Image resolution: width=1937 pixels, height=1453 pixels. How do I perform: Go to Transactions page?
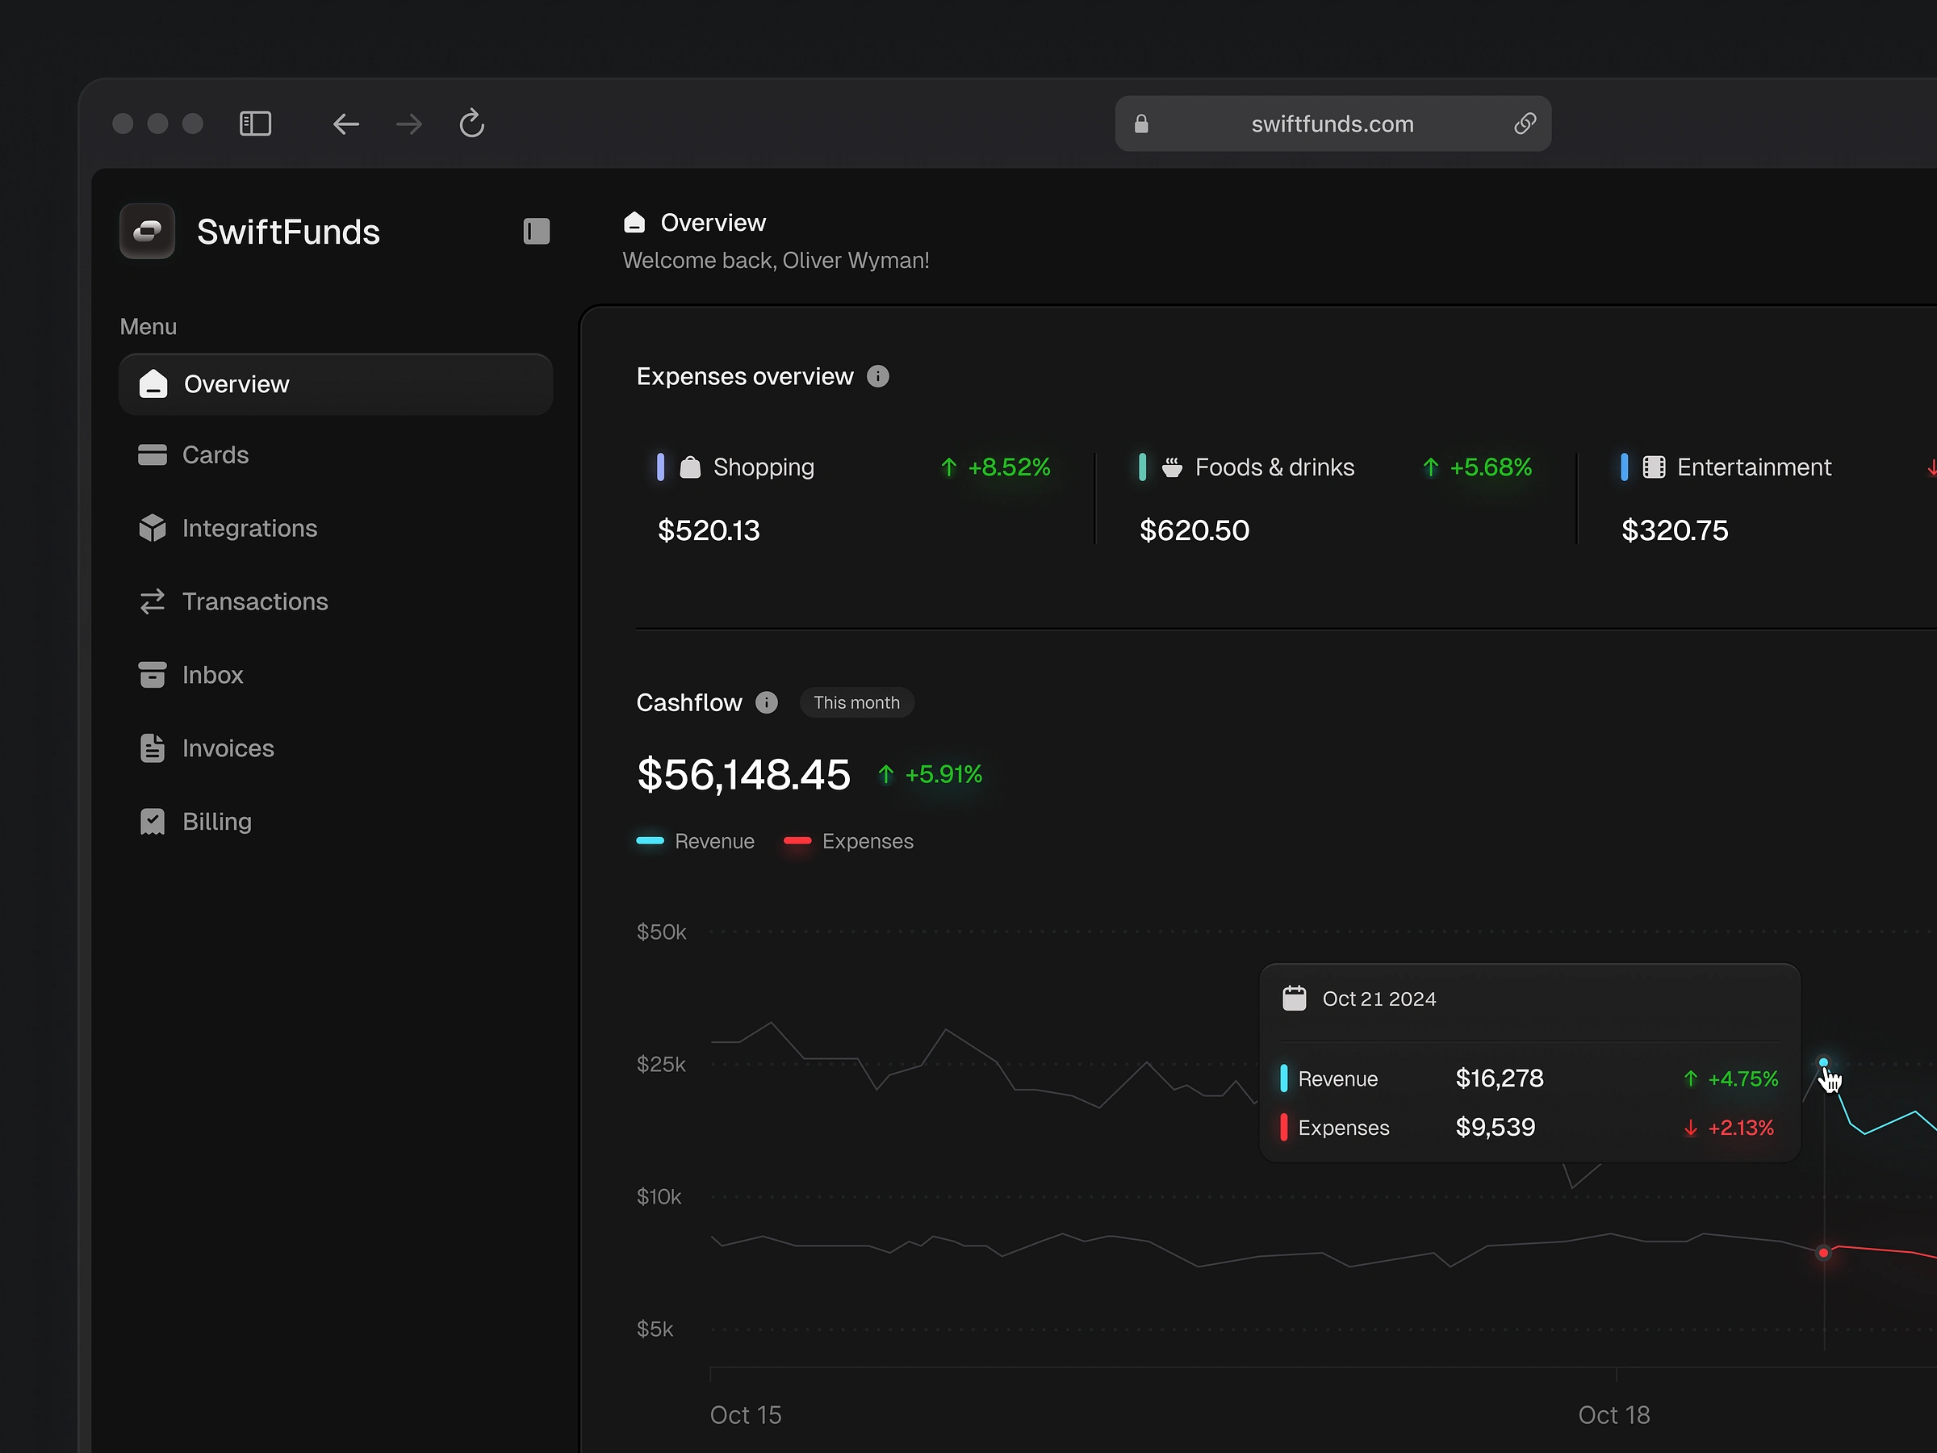(254, 601)
